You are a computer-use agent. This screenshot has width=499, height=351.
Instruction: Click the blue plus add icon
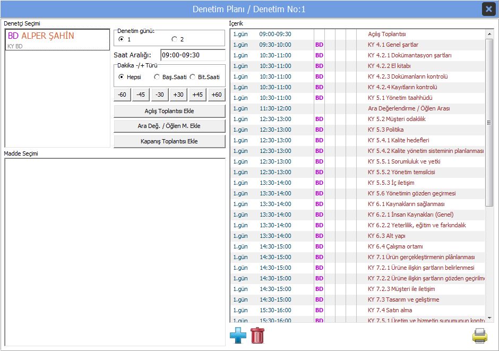[238, 336]
